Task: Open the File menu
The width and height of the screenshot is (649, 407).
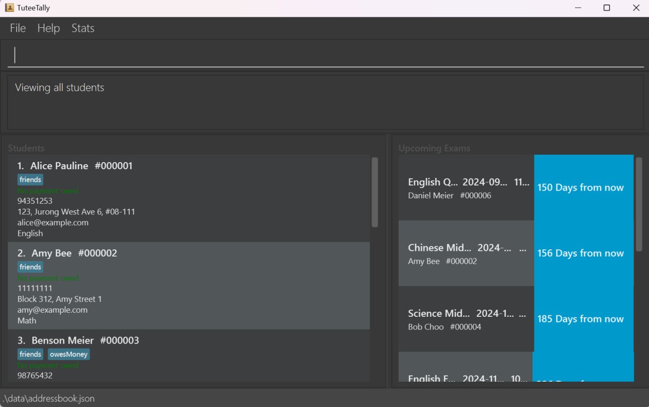Action: click(x=18, y=28)
